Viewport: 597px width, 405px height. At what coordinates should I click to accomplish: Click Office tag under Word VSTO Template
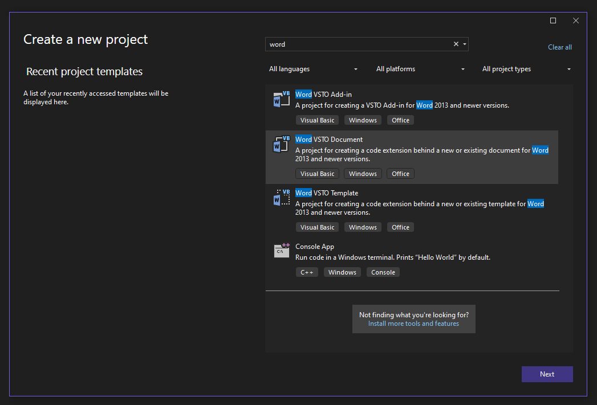tap(400, 227)
